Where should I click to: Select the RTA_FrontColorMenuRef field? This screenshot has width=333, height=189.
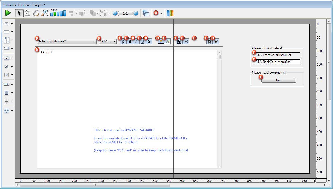pos(277,55)
